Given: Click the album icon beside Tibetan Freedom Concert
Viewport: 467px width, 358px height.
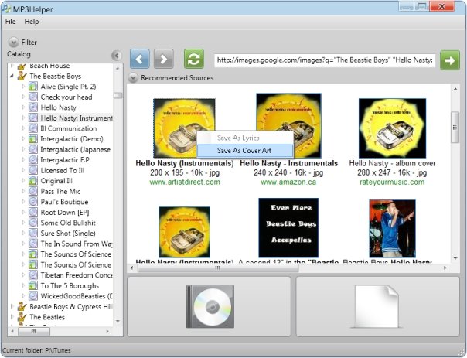Looking at the screenshot, I should (x=33, y=275).
